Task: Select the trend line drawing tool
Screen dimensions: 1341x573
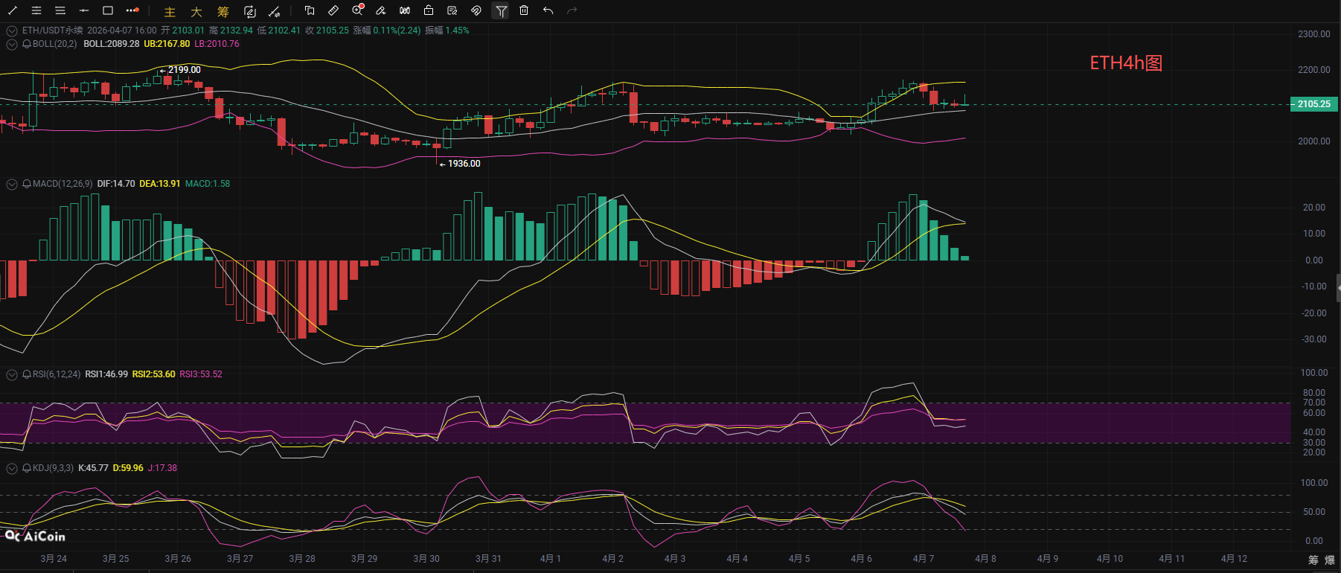Action: [13, 10]
